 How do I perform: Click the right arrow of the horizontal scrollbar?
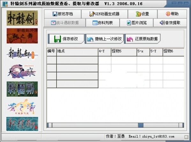pyautogui.click(x=181, y=125)
